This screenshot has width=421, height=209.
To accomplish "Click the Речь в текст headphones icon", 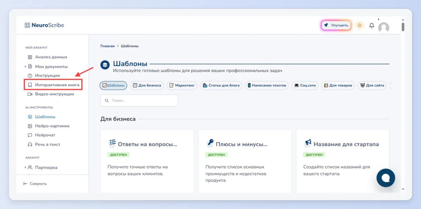I will 30,145.
